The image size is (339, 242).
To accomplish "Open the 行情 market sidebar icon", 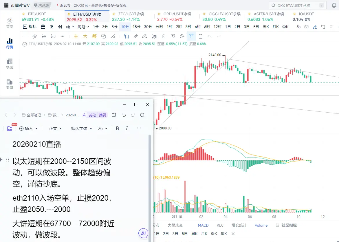I will coord(10,43).
